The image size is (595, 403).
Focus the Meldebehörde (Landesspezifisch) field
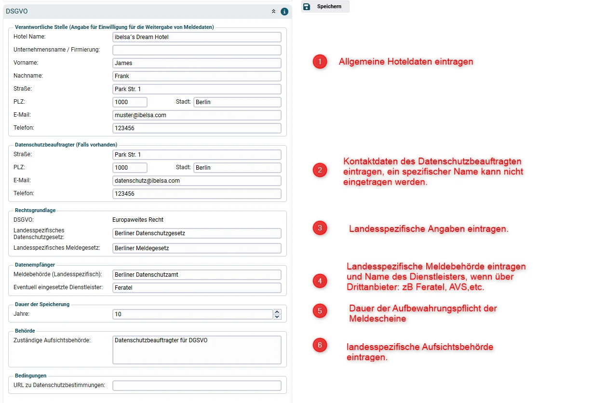point(197,275)
